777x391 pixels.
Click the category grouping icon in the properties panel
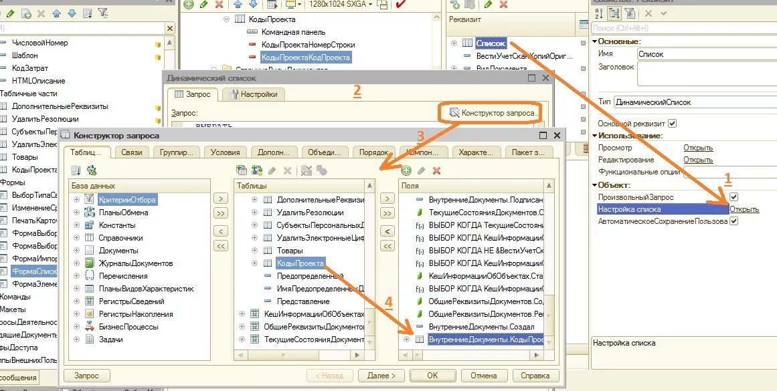(614, 13)
